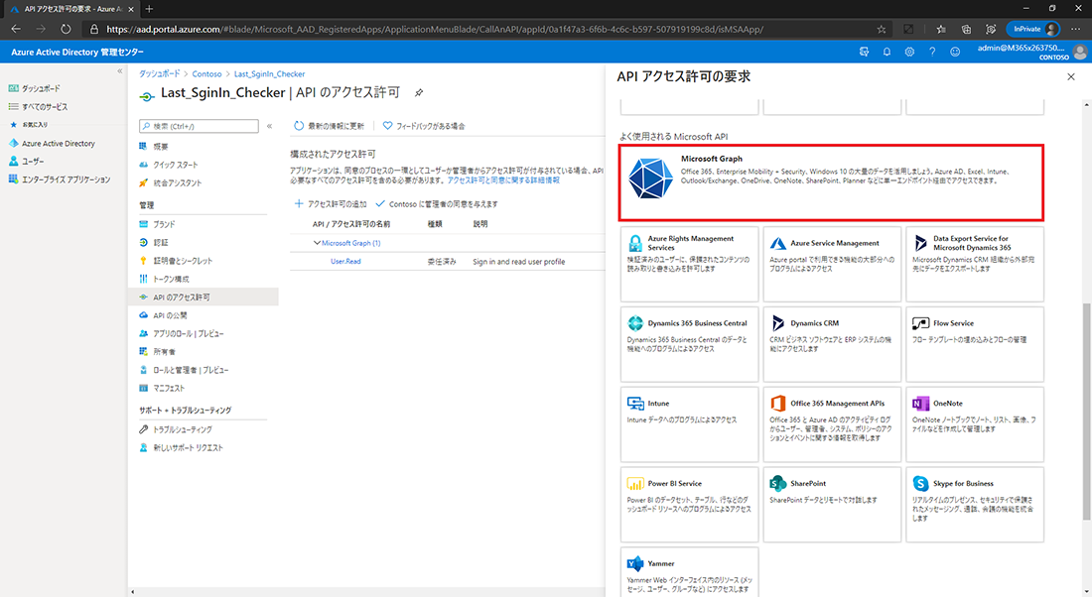Send feedback using the smiley icon

pyautogui.click(x=955, y=52)
